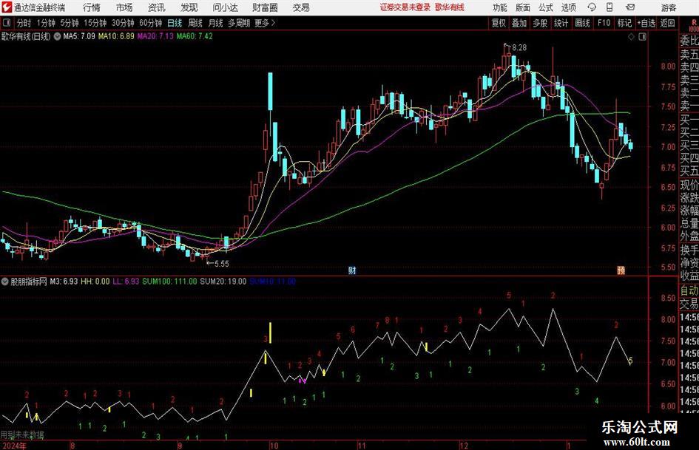Open the 交易 menu
Screen dimensions: 699x450
tap(301, 7)
